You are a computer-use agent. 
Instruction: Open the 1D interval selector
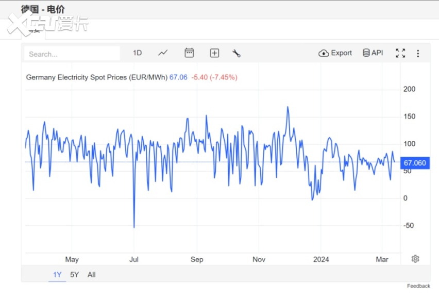[x=137, y=53]
